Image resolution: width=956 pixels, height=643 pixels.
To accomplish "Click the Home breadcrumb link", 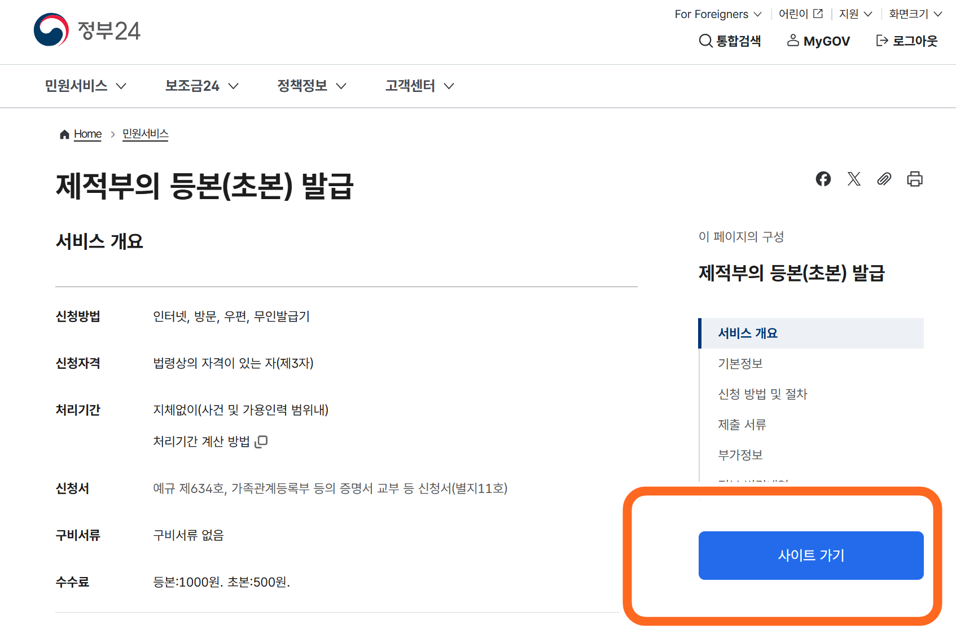I will (x=87, y=134).
